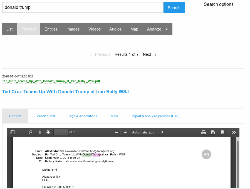Screen dimensions: 250x189
Task: Toggle the PDF viewer sidebar
Action: click(x=13, y=132)
